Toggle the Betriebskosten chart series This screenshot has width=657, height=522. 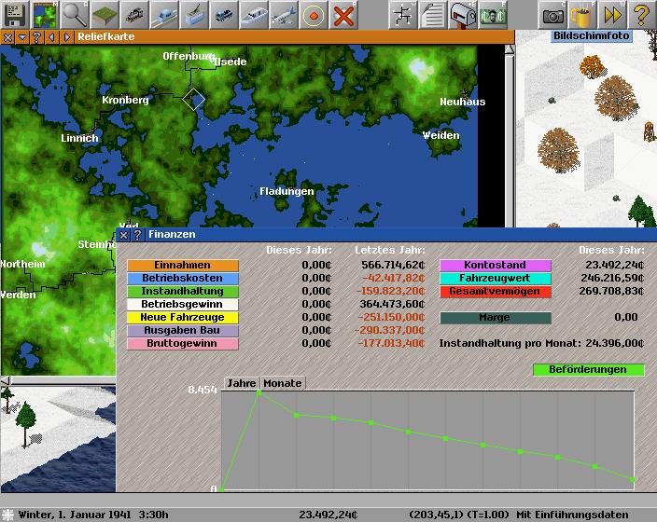click(x=182, y=279)
